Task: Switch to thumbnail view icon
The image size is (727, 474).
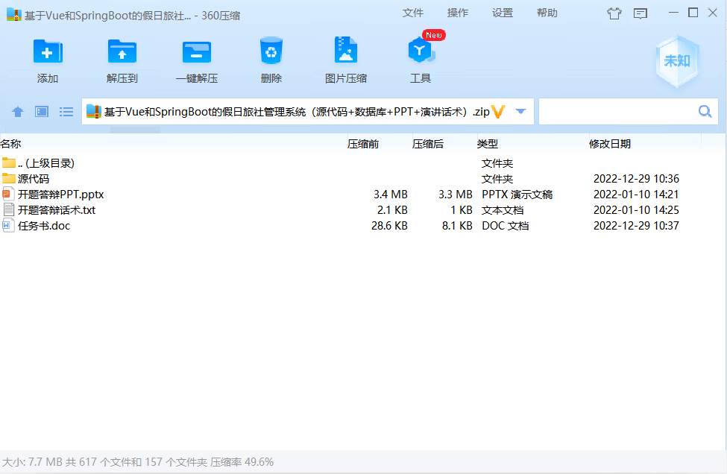Action: click(42, 112)
